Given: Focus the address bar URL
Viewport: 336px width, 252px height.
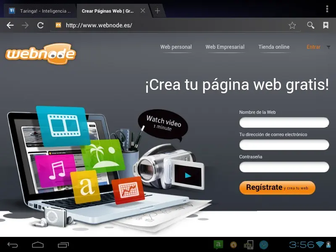Looking at the screenshot, I should click(99, 25).
